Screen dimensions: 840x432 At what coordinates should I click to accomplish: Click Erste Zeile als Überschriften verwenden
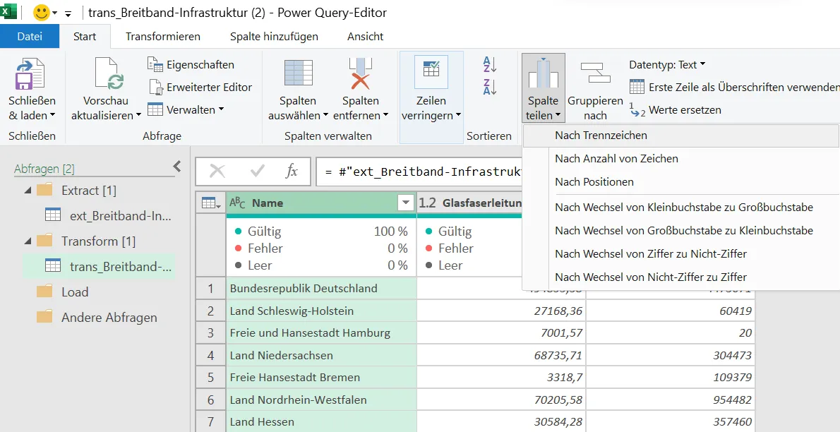coord(734,87)
